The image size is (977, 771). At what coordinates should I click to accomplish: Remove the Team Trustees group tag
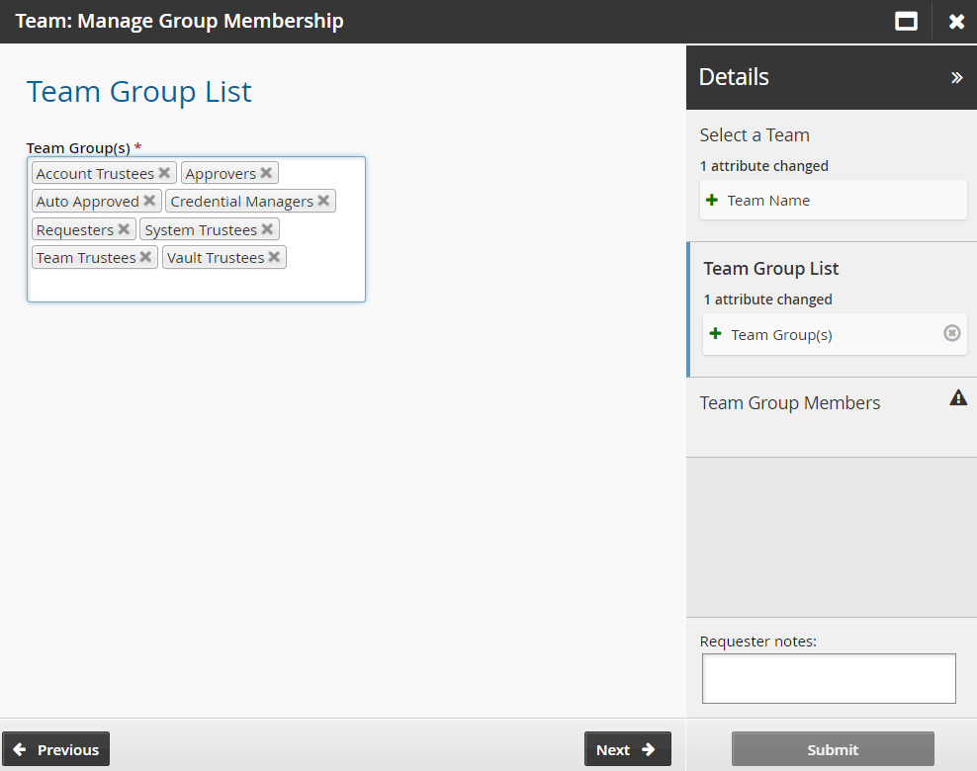click(x=145, y=257)
